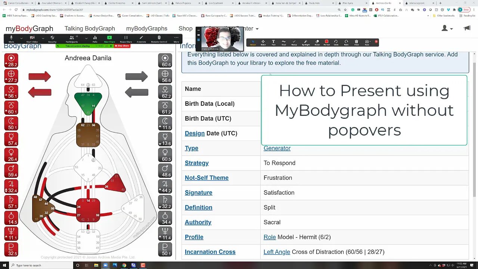This screenshot has height=269, width=478.
Task: Undo last annotation
Action: coord(336,43)
